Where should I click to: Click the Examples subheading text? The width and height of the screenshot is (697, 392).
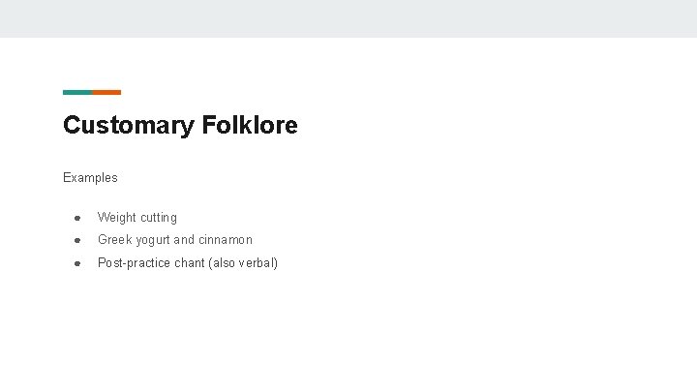(x=90, y=178)
